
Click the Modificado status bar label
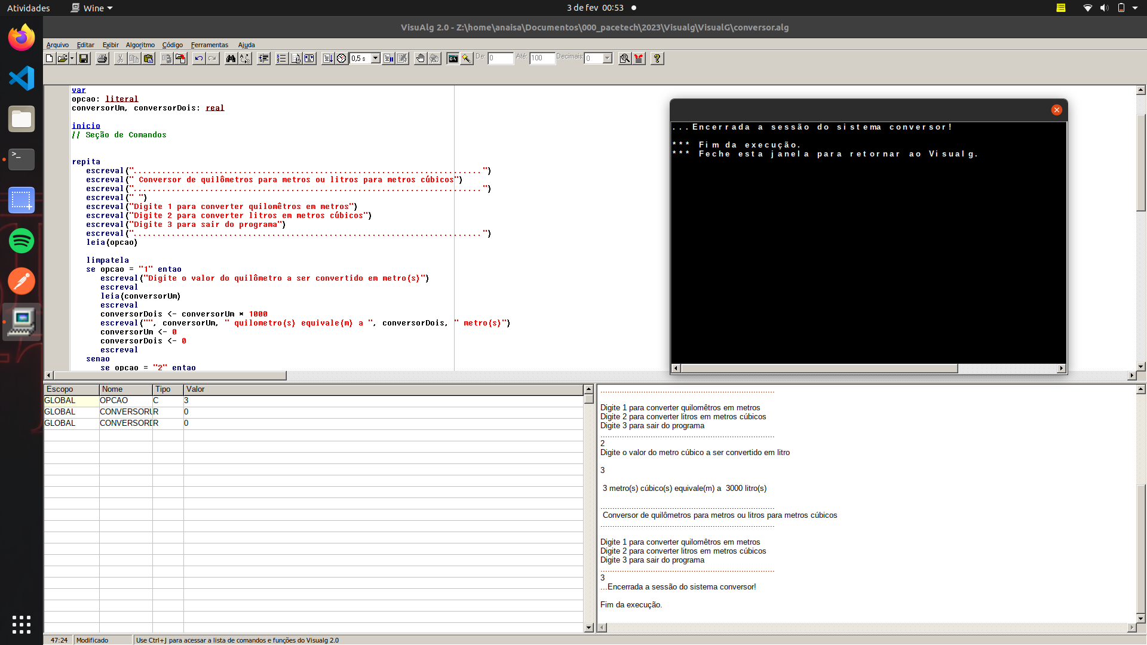point(93,640)
